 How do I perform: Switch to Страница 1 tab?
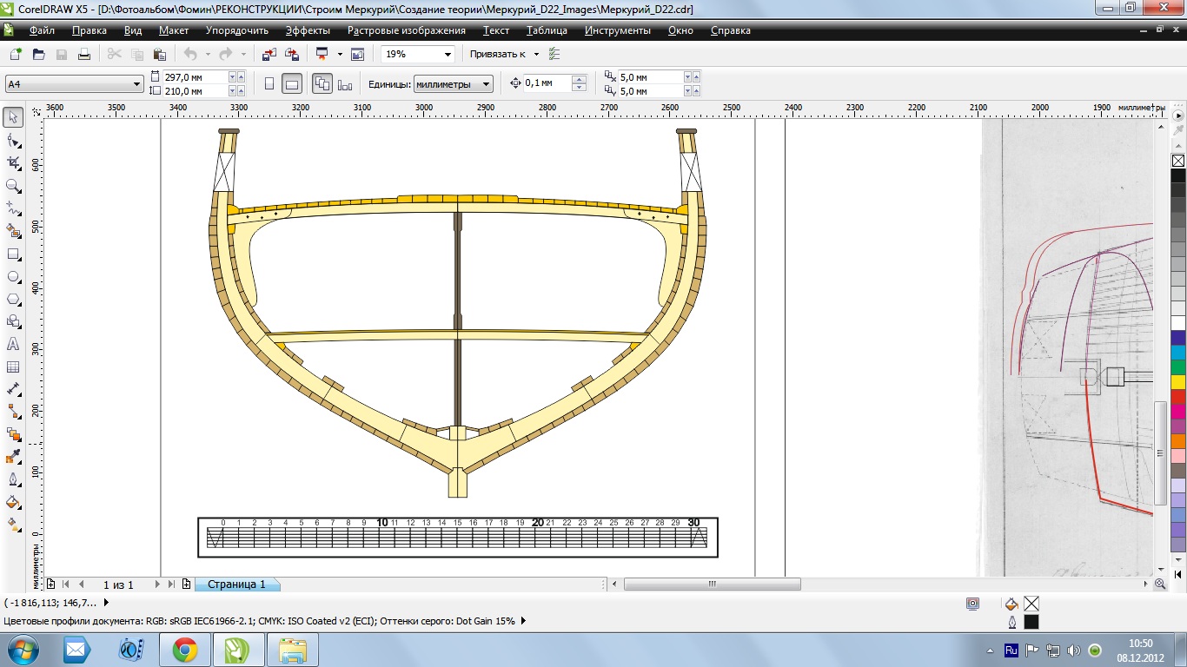236,584
